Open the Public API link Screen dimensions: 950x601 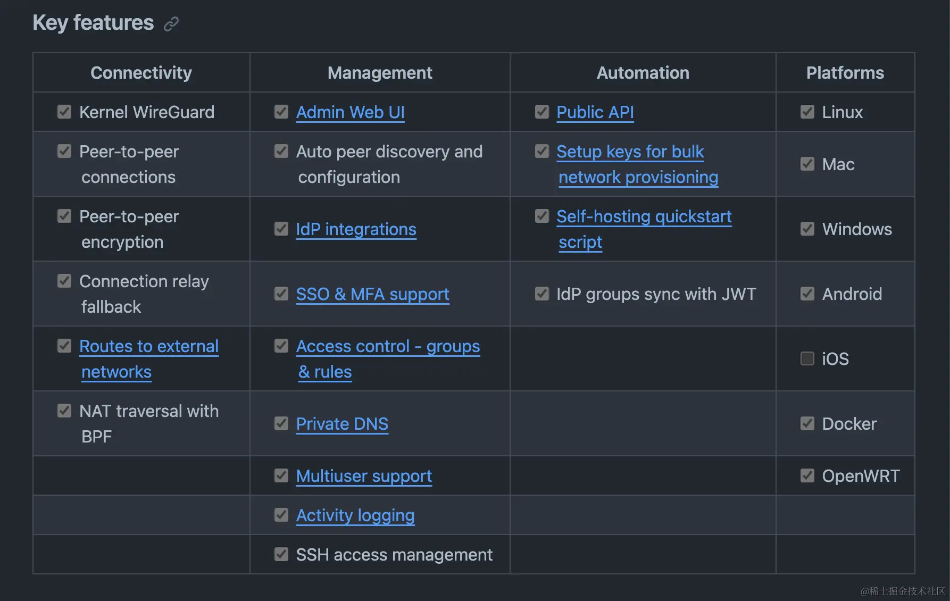(595, 112)
